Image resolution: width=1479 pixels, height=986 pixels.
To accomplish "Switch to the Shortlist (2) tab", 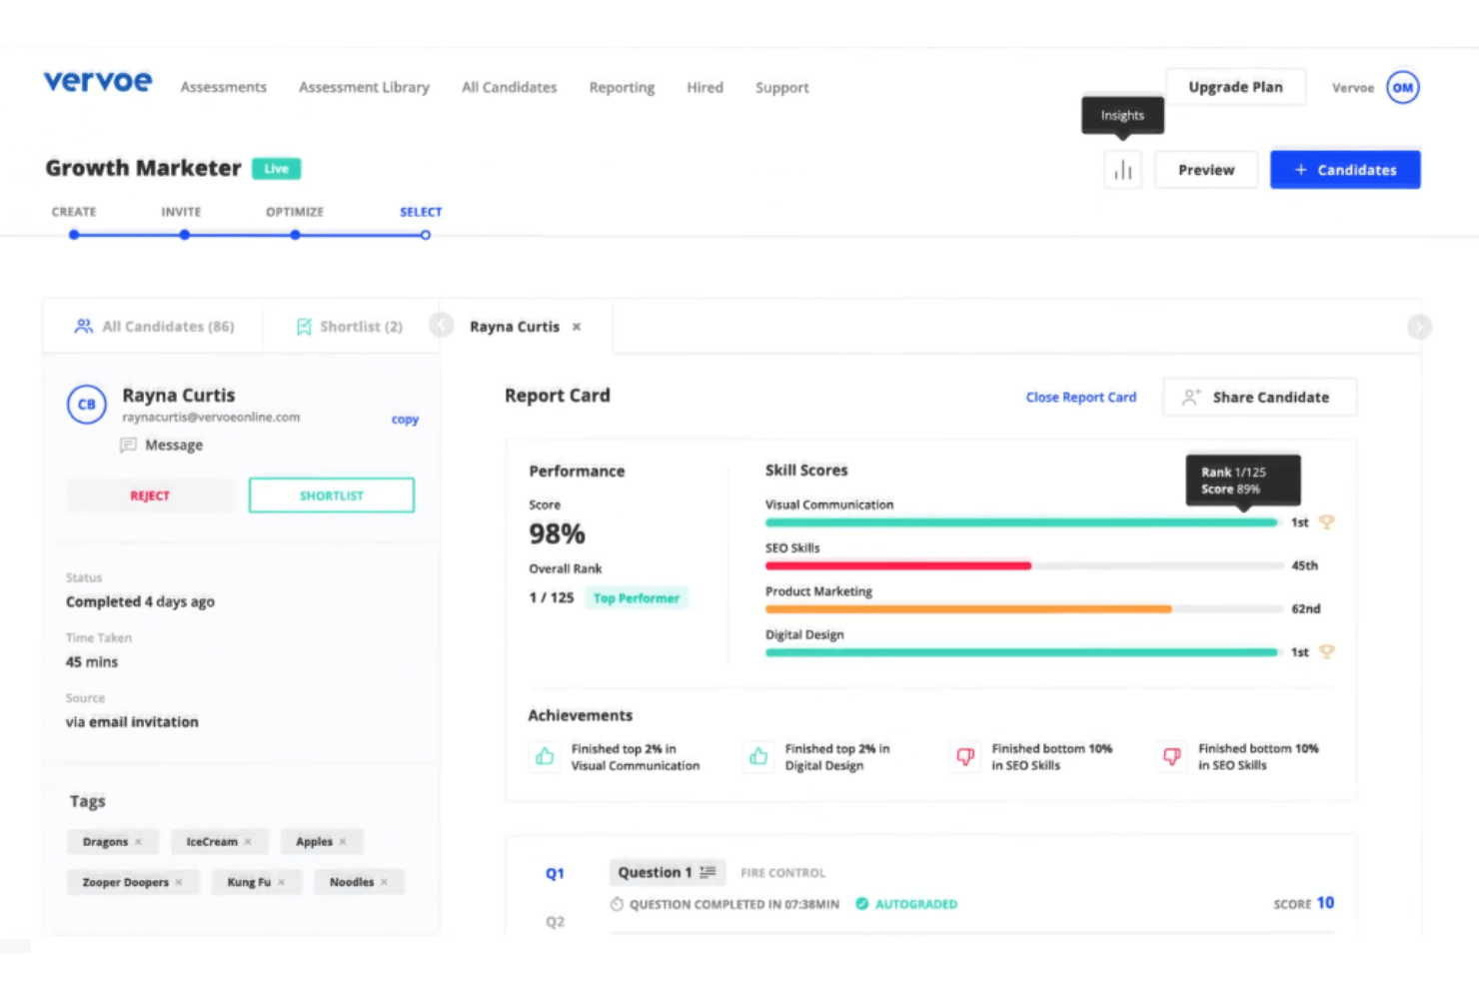I will point(350,327).
